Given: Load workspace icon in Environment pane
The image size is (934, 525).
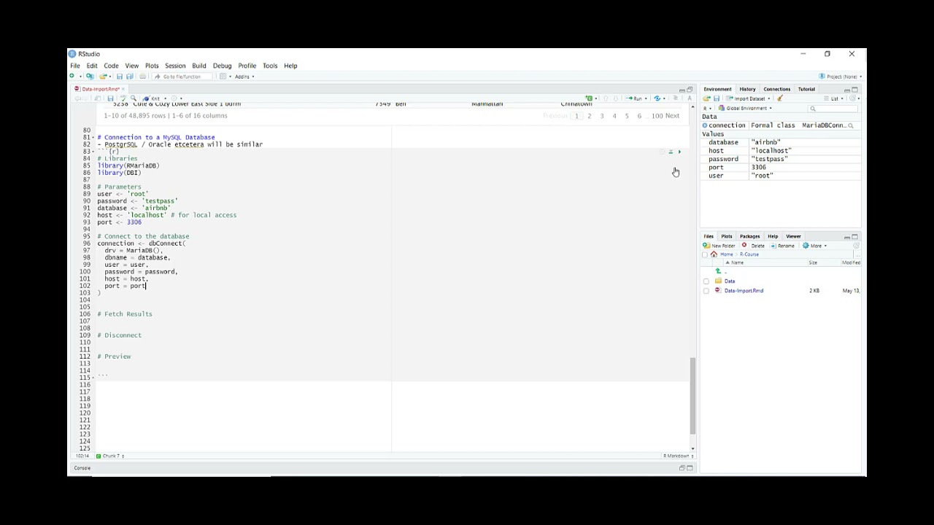Looking at the screenshot, I should [x=706, y=98].
